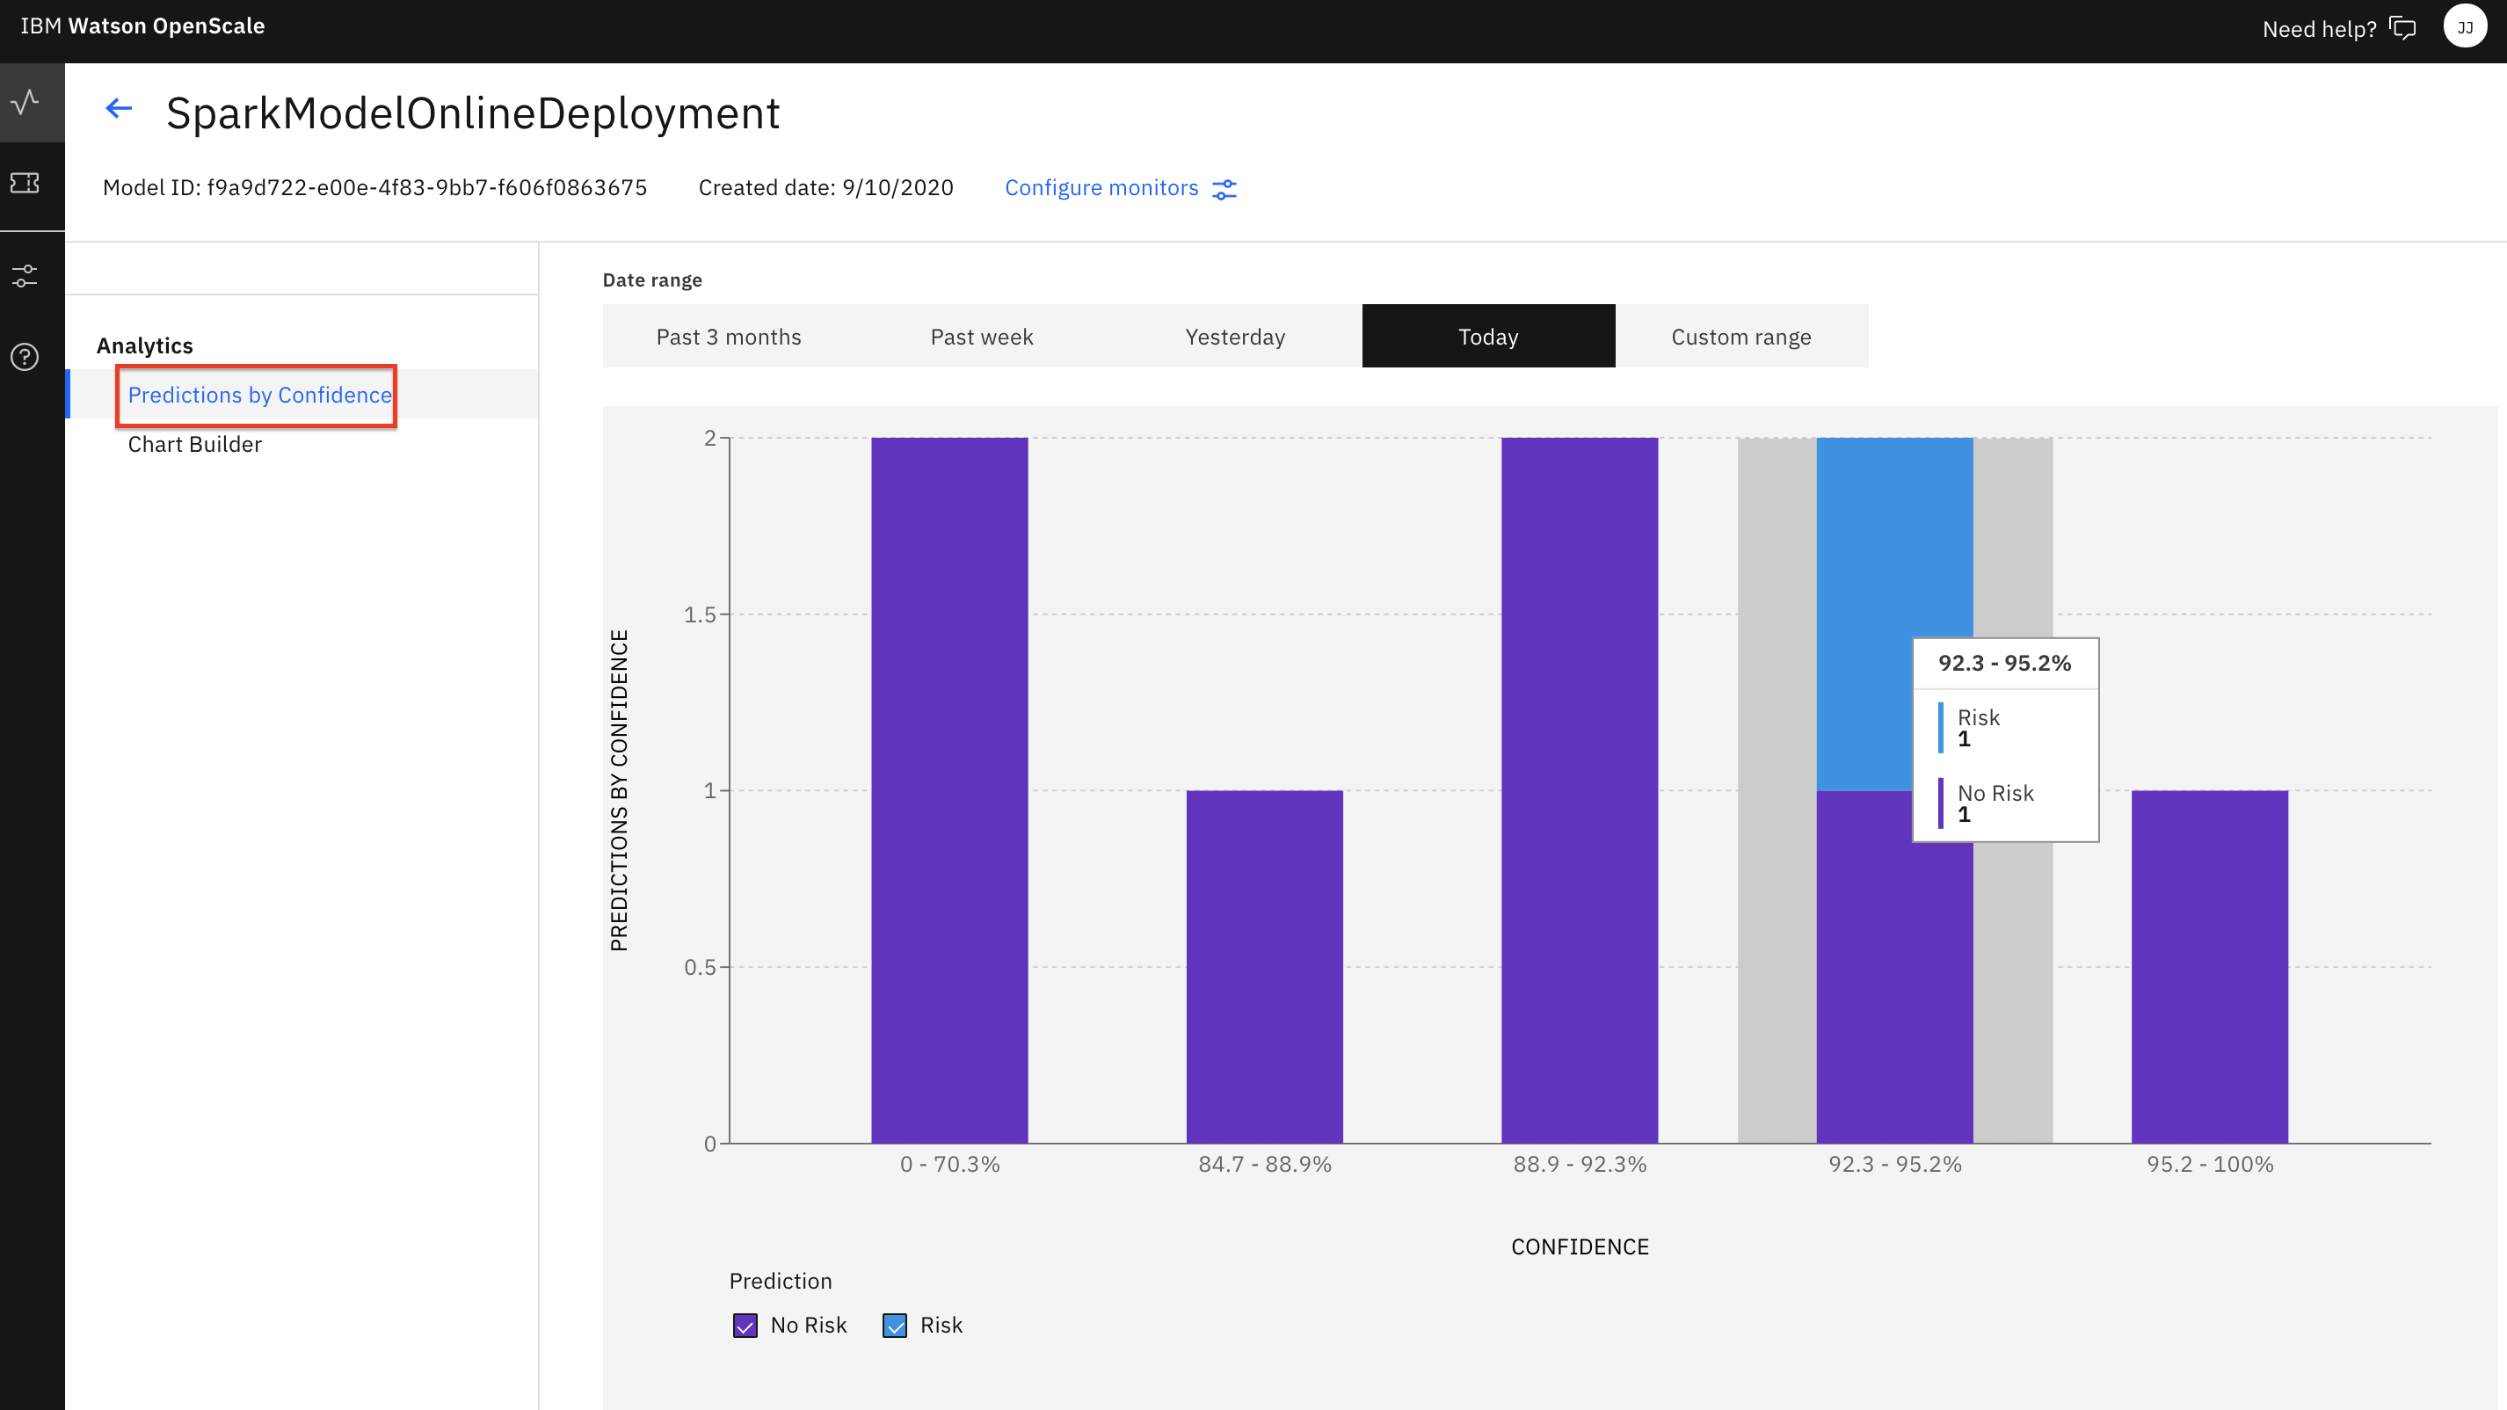Click the 0 - 70.3% confidence bar
The width and height of the screenshot is (2507, 1410).
948,789
